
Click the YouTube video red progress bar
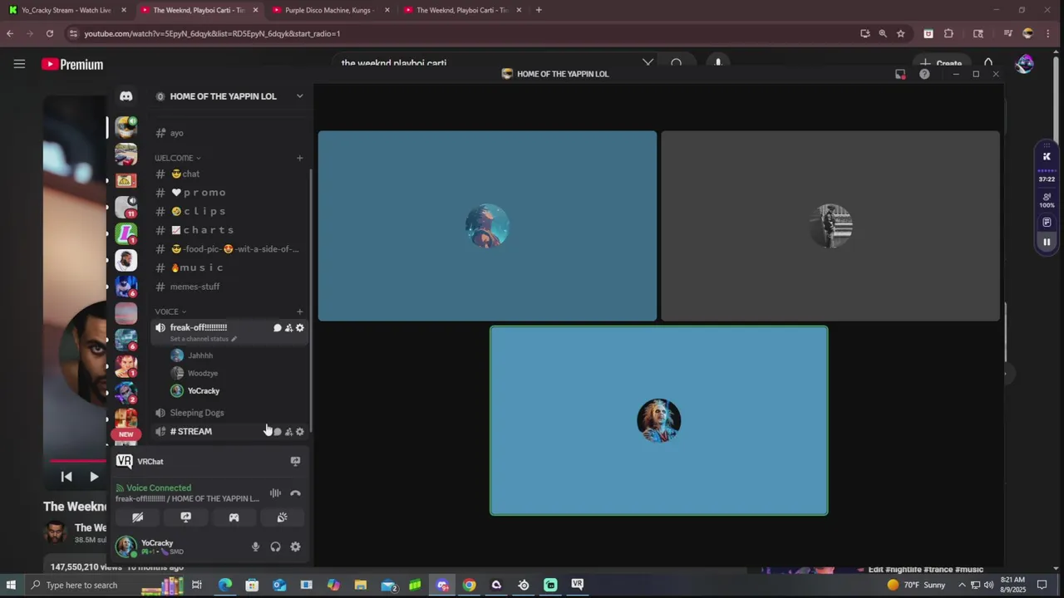pos(77,459)
